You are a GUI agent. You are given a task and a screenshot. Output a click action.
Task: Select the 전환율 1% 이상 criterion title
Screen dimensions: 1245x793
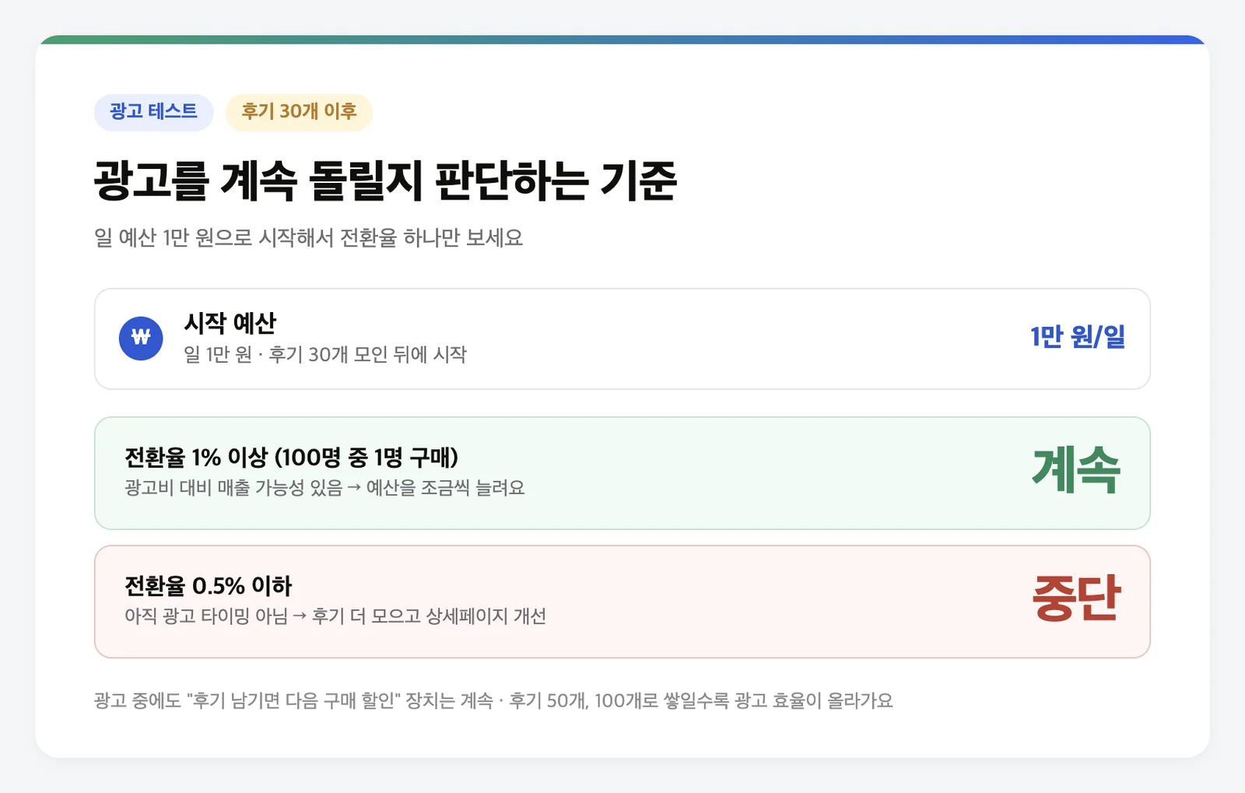(x=291, y=458)
